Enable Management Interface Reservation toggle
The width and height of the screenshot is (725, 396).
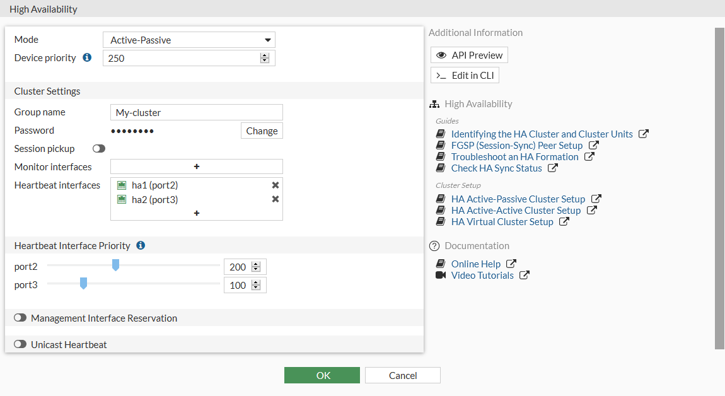[x=20, y=318]
